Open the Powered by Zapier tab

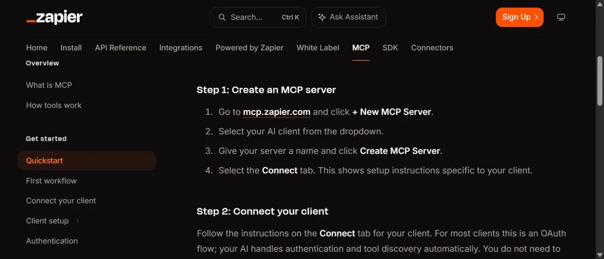click(249, 48)
